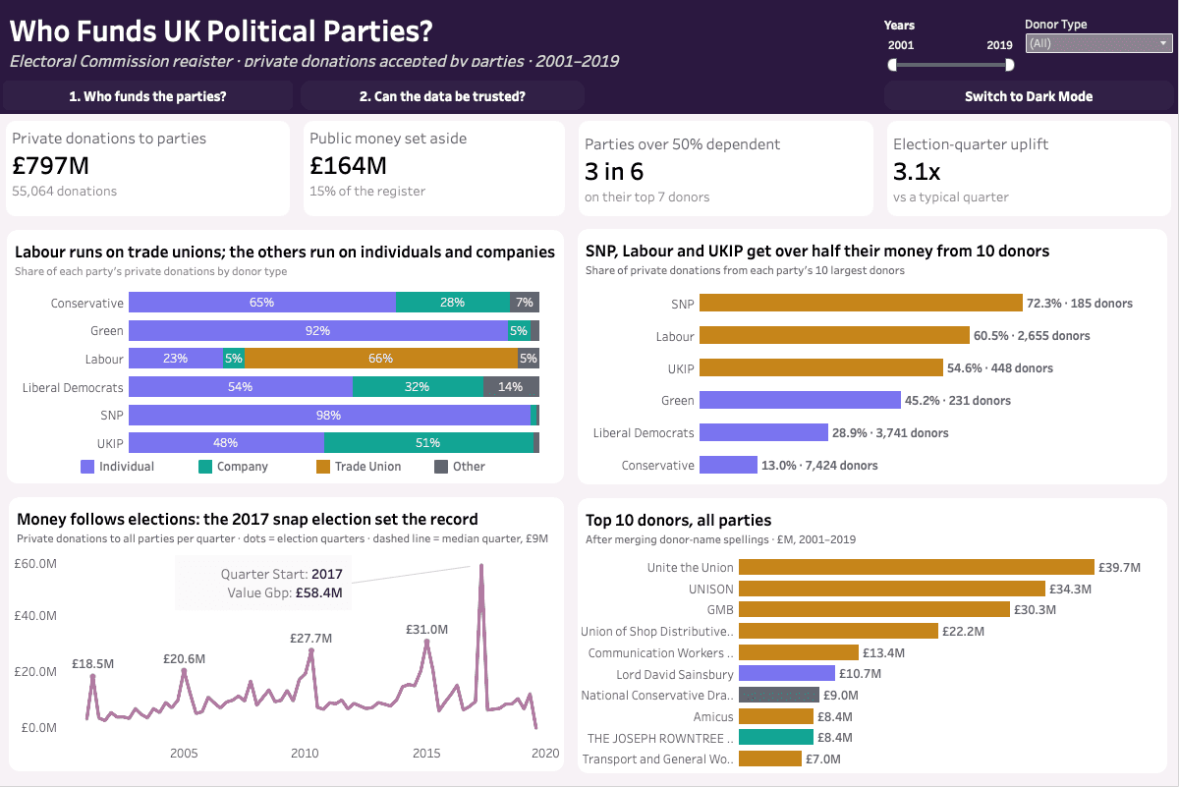The height and width of the screenshot is (787, 1179).
Task: Click the Amicus £8.4M bar
Action: pyautogui.click(x=776, y=716)
